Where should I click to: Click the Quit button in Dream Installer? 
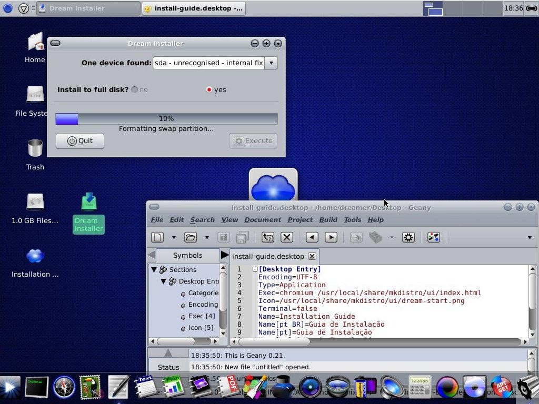(x=80, y=141)
